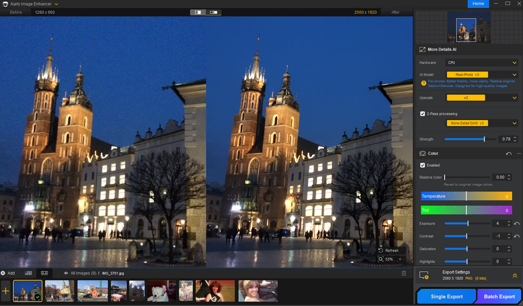Open the Hardware CPU dropdown
Image resolution: width=523 pixels, height=306 pixels.
click(482, 63)
